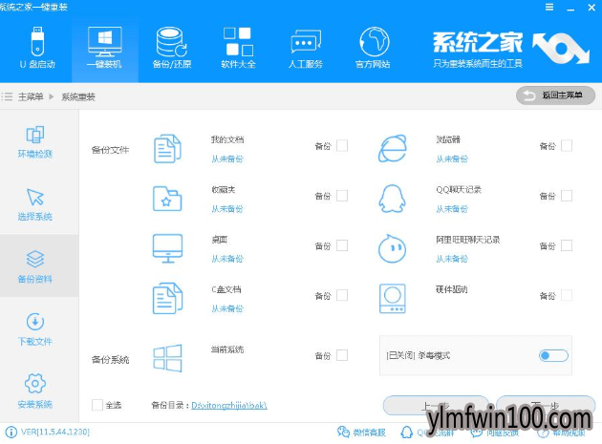This screenshot has width=602, height=444.
Task: Click the hamburger menu in title bar
Action: (x=549, y=8)
